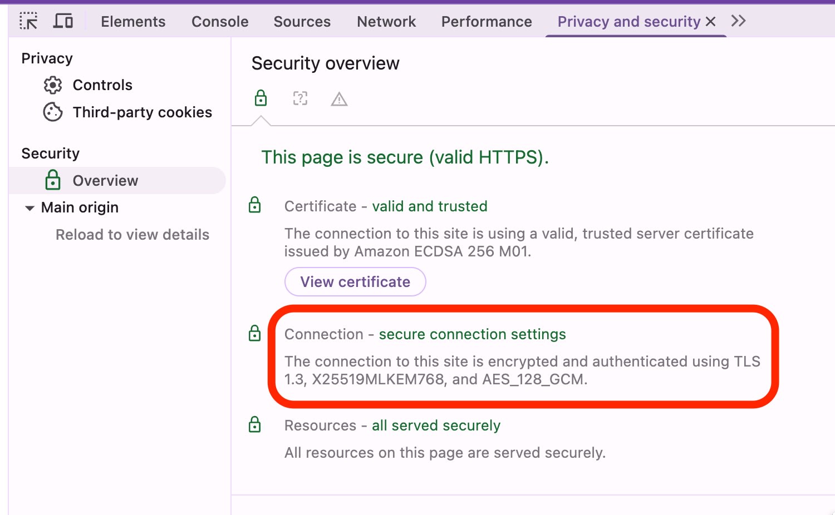Select Overview under Security sidebar

coord(105,180)
